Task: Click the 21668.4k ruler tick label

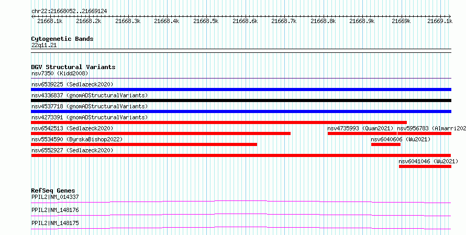Action: tap(167, 21)
